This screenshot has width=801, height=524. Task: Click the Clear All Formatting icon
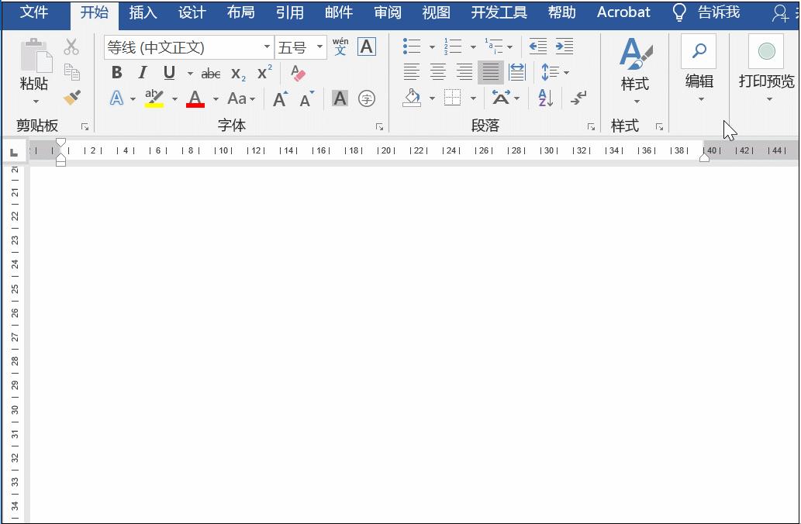(299, 73)
